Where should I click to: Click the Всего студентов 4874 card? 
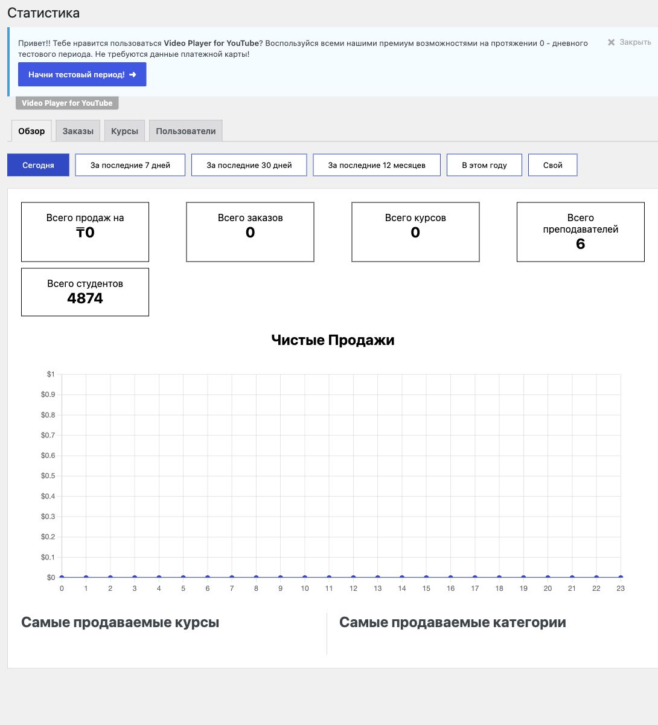(85, 292)
